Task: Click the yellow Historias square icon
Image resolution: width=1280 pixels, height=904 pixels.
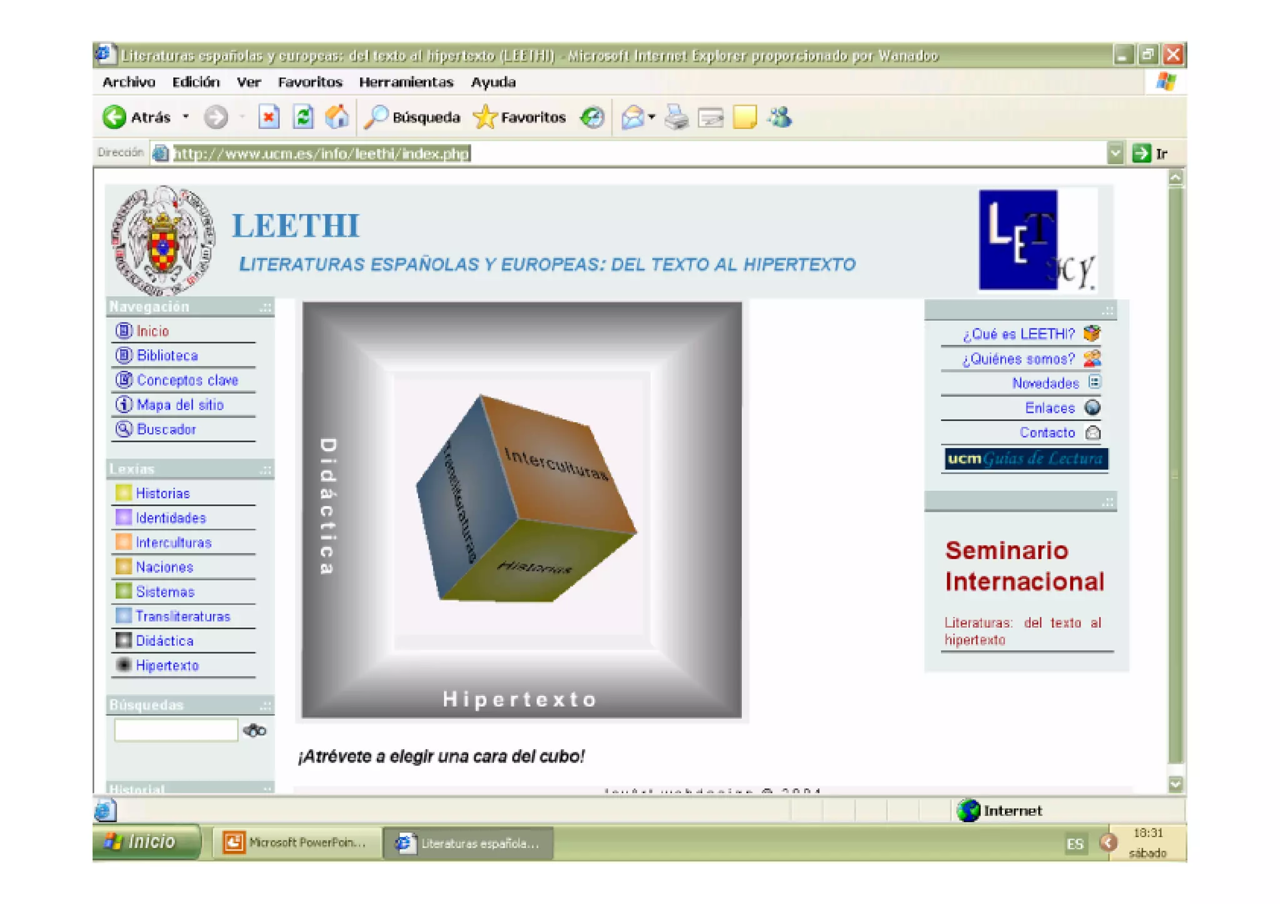Action: coord(123,492)
